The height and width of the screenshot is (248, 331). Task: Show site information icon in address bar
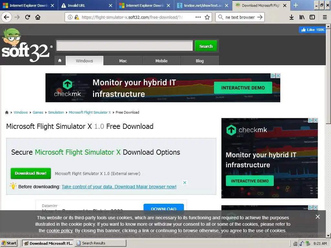point(70,17)
